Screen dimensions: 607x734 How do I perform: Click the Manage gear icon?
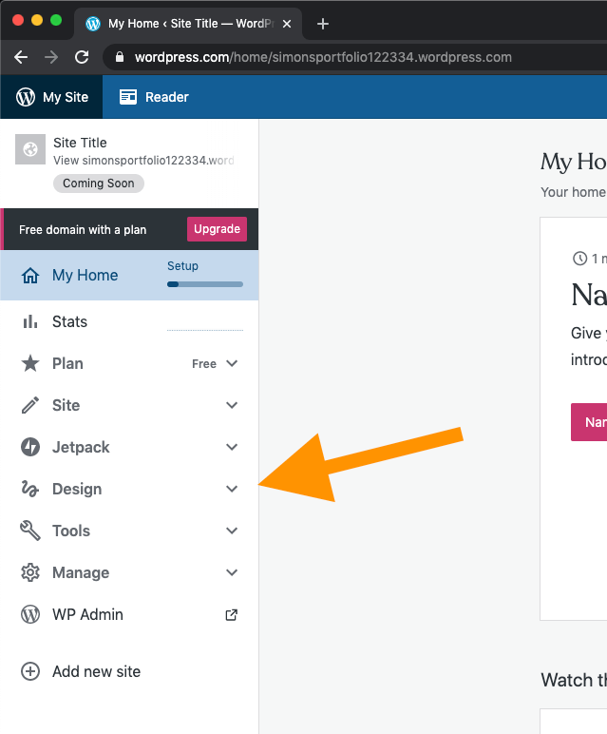click(30, 572)
